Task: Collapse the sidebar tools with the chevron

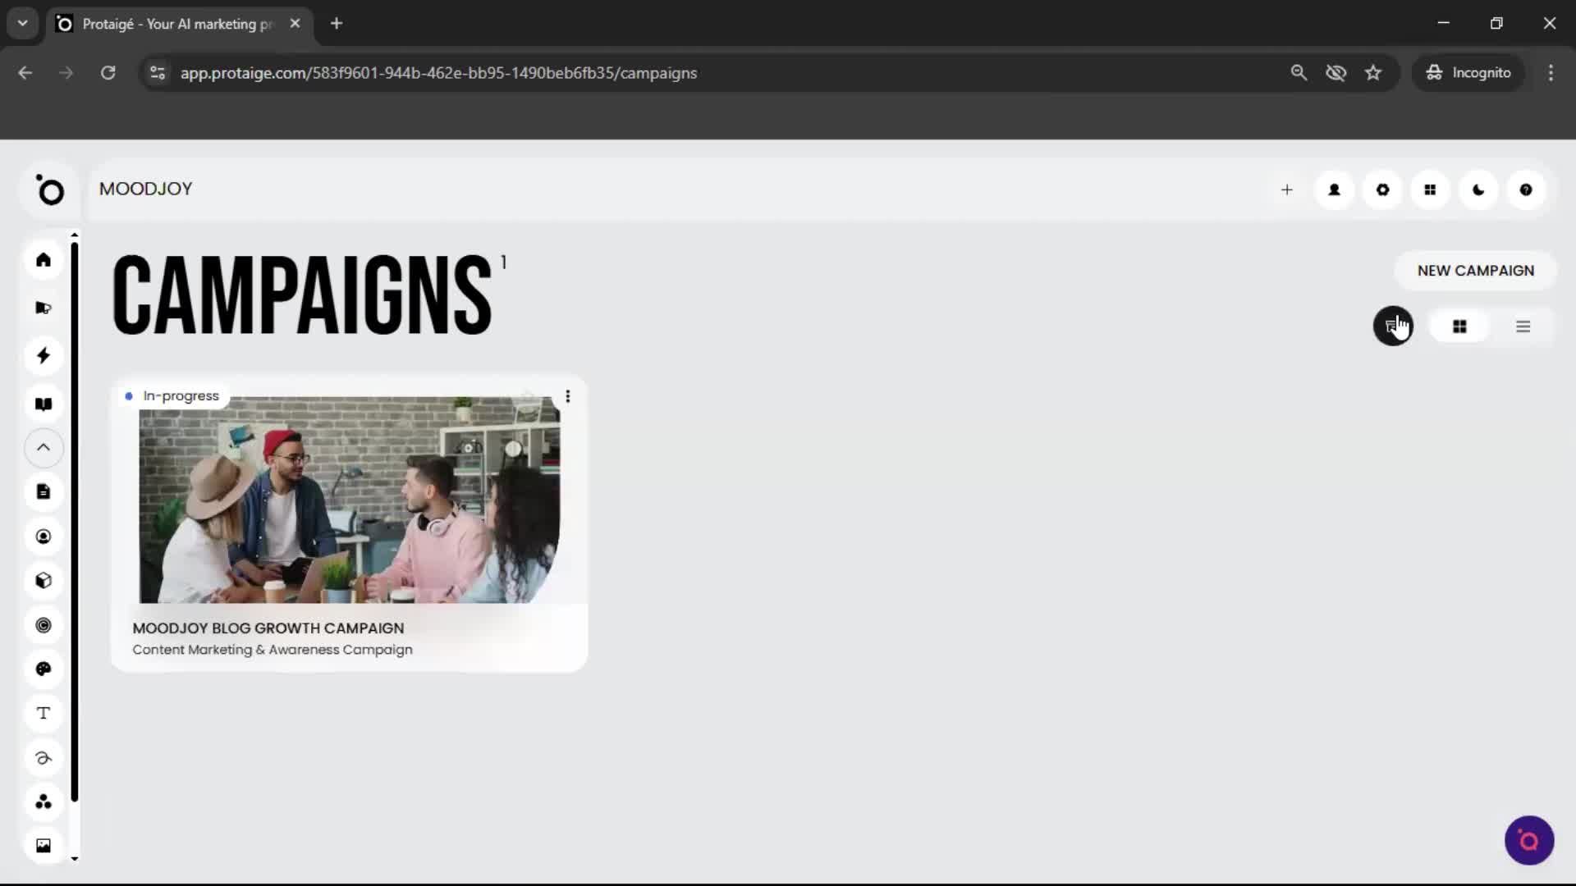Action: click(43, 448)
